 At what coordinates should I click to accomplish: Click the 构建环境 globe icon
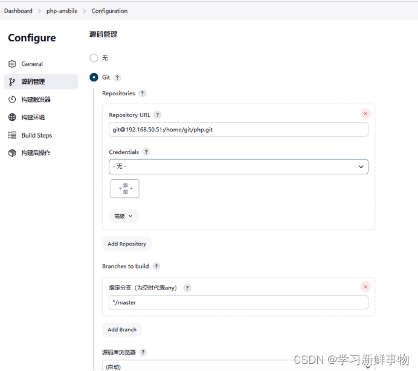[12, 117]
